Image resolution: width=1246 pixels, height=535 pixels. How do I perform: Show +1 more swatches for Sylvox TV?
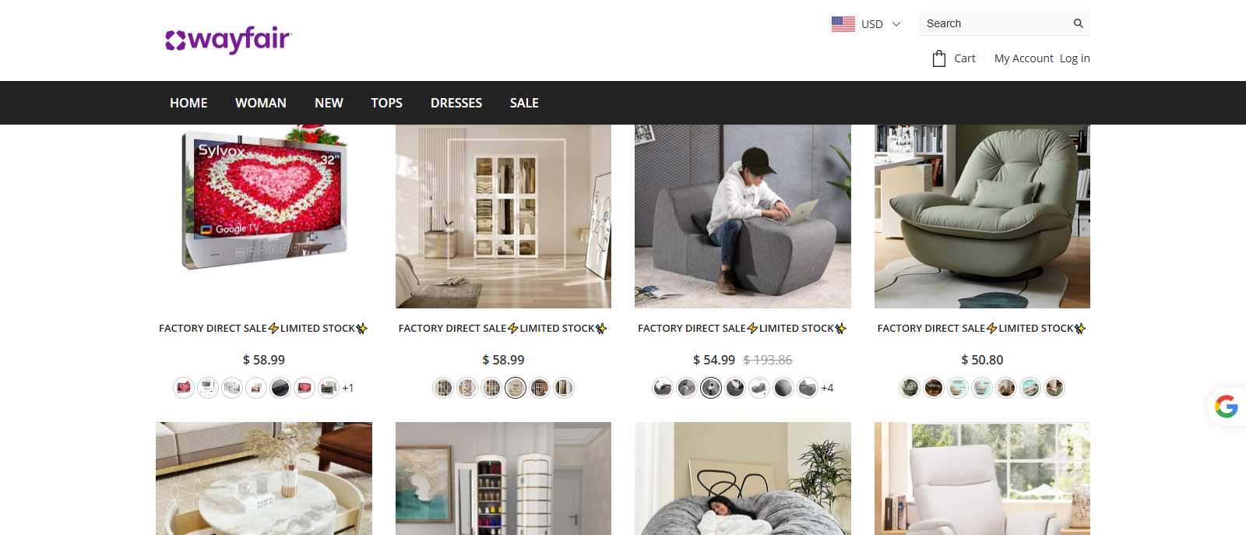(x=348, y=388)
